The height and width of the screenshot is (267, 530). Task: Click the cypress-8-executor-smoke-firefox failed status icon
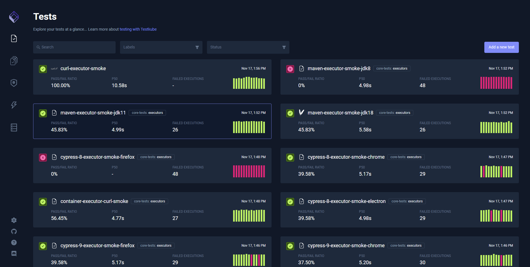pyautogui.click(x=43, y=157)
